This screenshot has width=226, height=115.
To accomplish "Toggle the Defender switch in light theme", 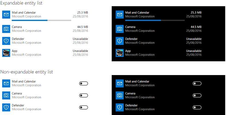I will (83, 108).
